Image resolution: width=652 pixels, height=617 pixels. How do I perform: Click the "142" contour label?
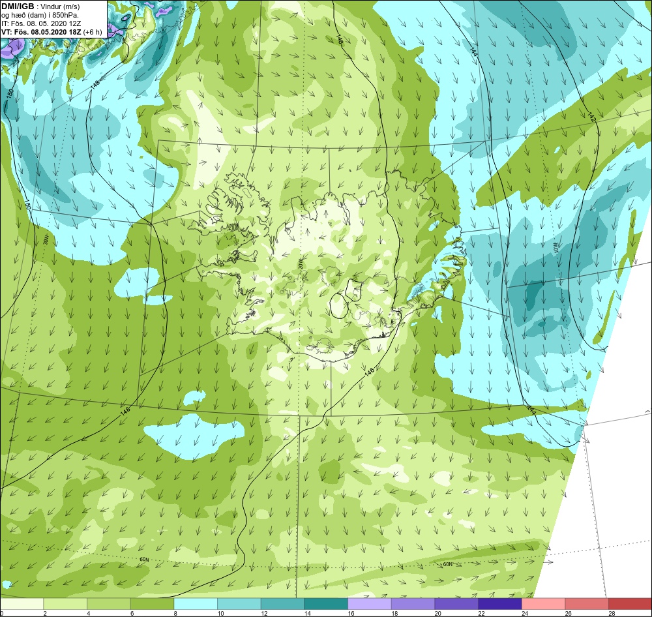(x=591, y=117)
